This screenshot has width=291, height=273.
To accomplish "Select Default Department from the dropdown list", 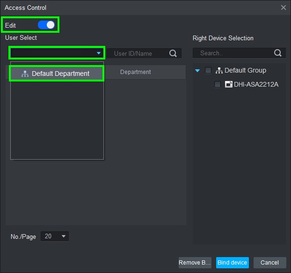I will pos(60,74).
